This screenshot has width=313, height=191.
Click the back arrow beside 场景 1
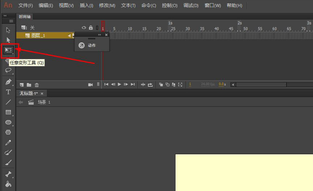click(21, 102)
